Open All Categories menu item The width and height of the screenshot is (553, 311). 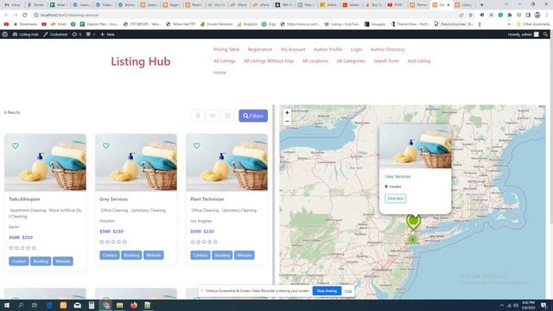click(351, 61)
